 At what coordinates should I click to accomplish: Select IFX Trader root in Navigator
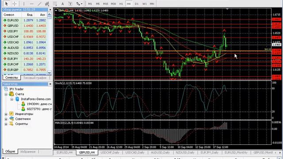[x=16, y=89]
